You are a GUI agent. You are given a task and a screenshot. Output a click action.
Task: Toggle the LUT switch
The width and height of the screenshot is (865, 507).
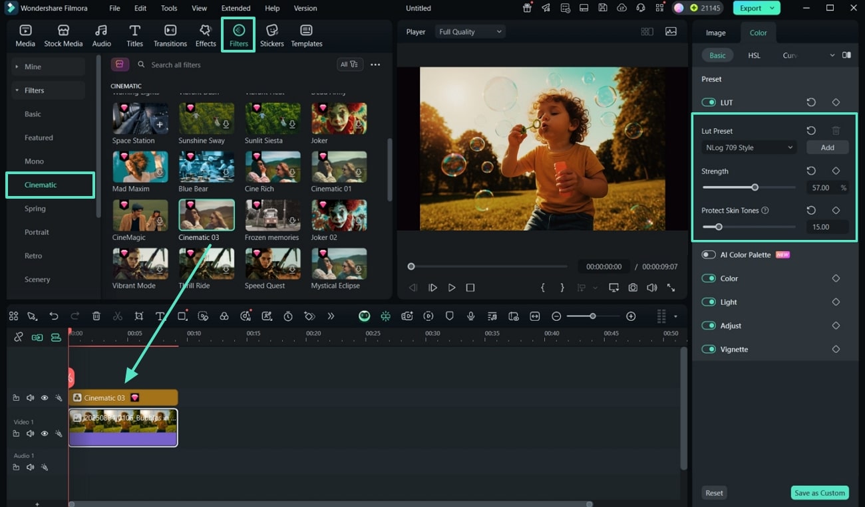[x=709, y=102]
